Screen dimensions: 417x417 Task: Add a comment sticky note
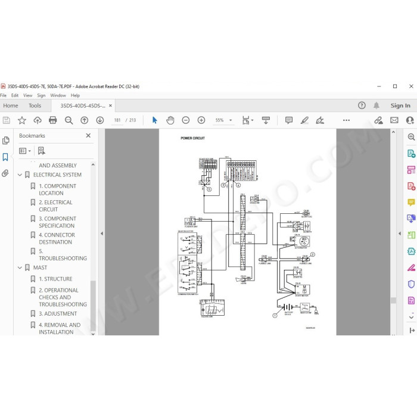pyautogui.click(x=289, y=120)
